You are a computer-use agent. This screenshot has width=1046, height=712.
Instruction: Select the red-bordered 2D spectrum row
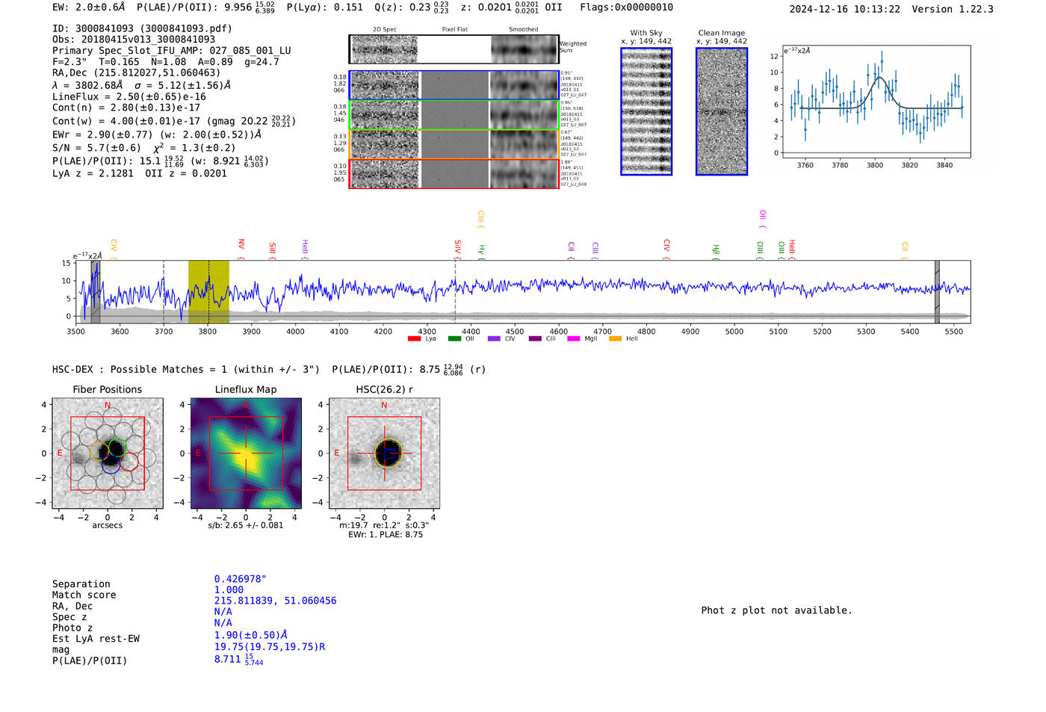pyautogui.click(x=454, y=173)
